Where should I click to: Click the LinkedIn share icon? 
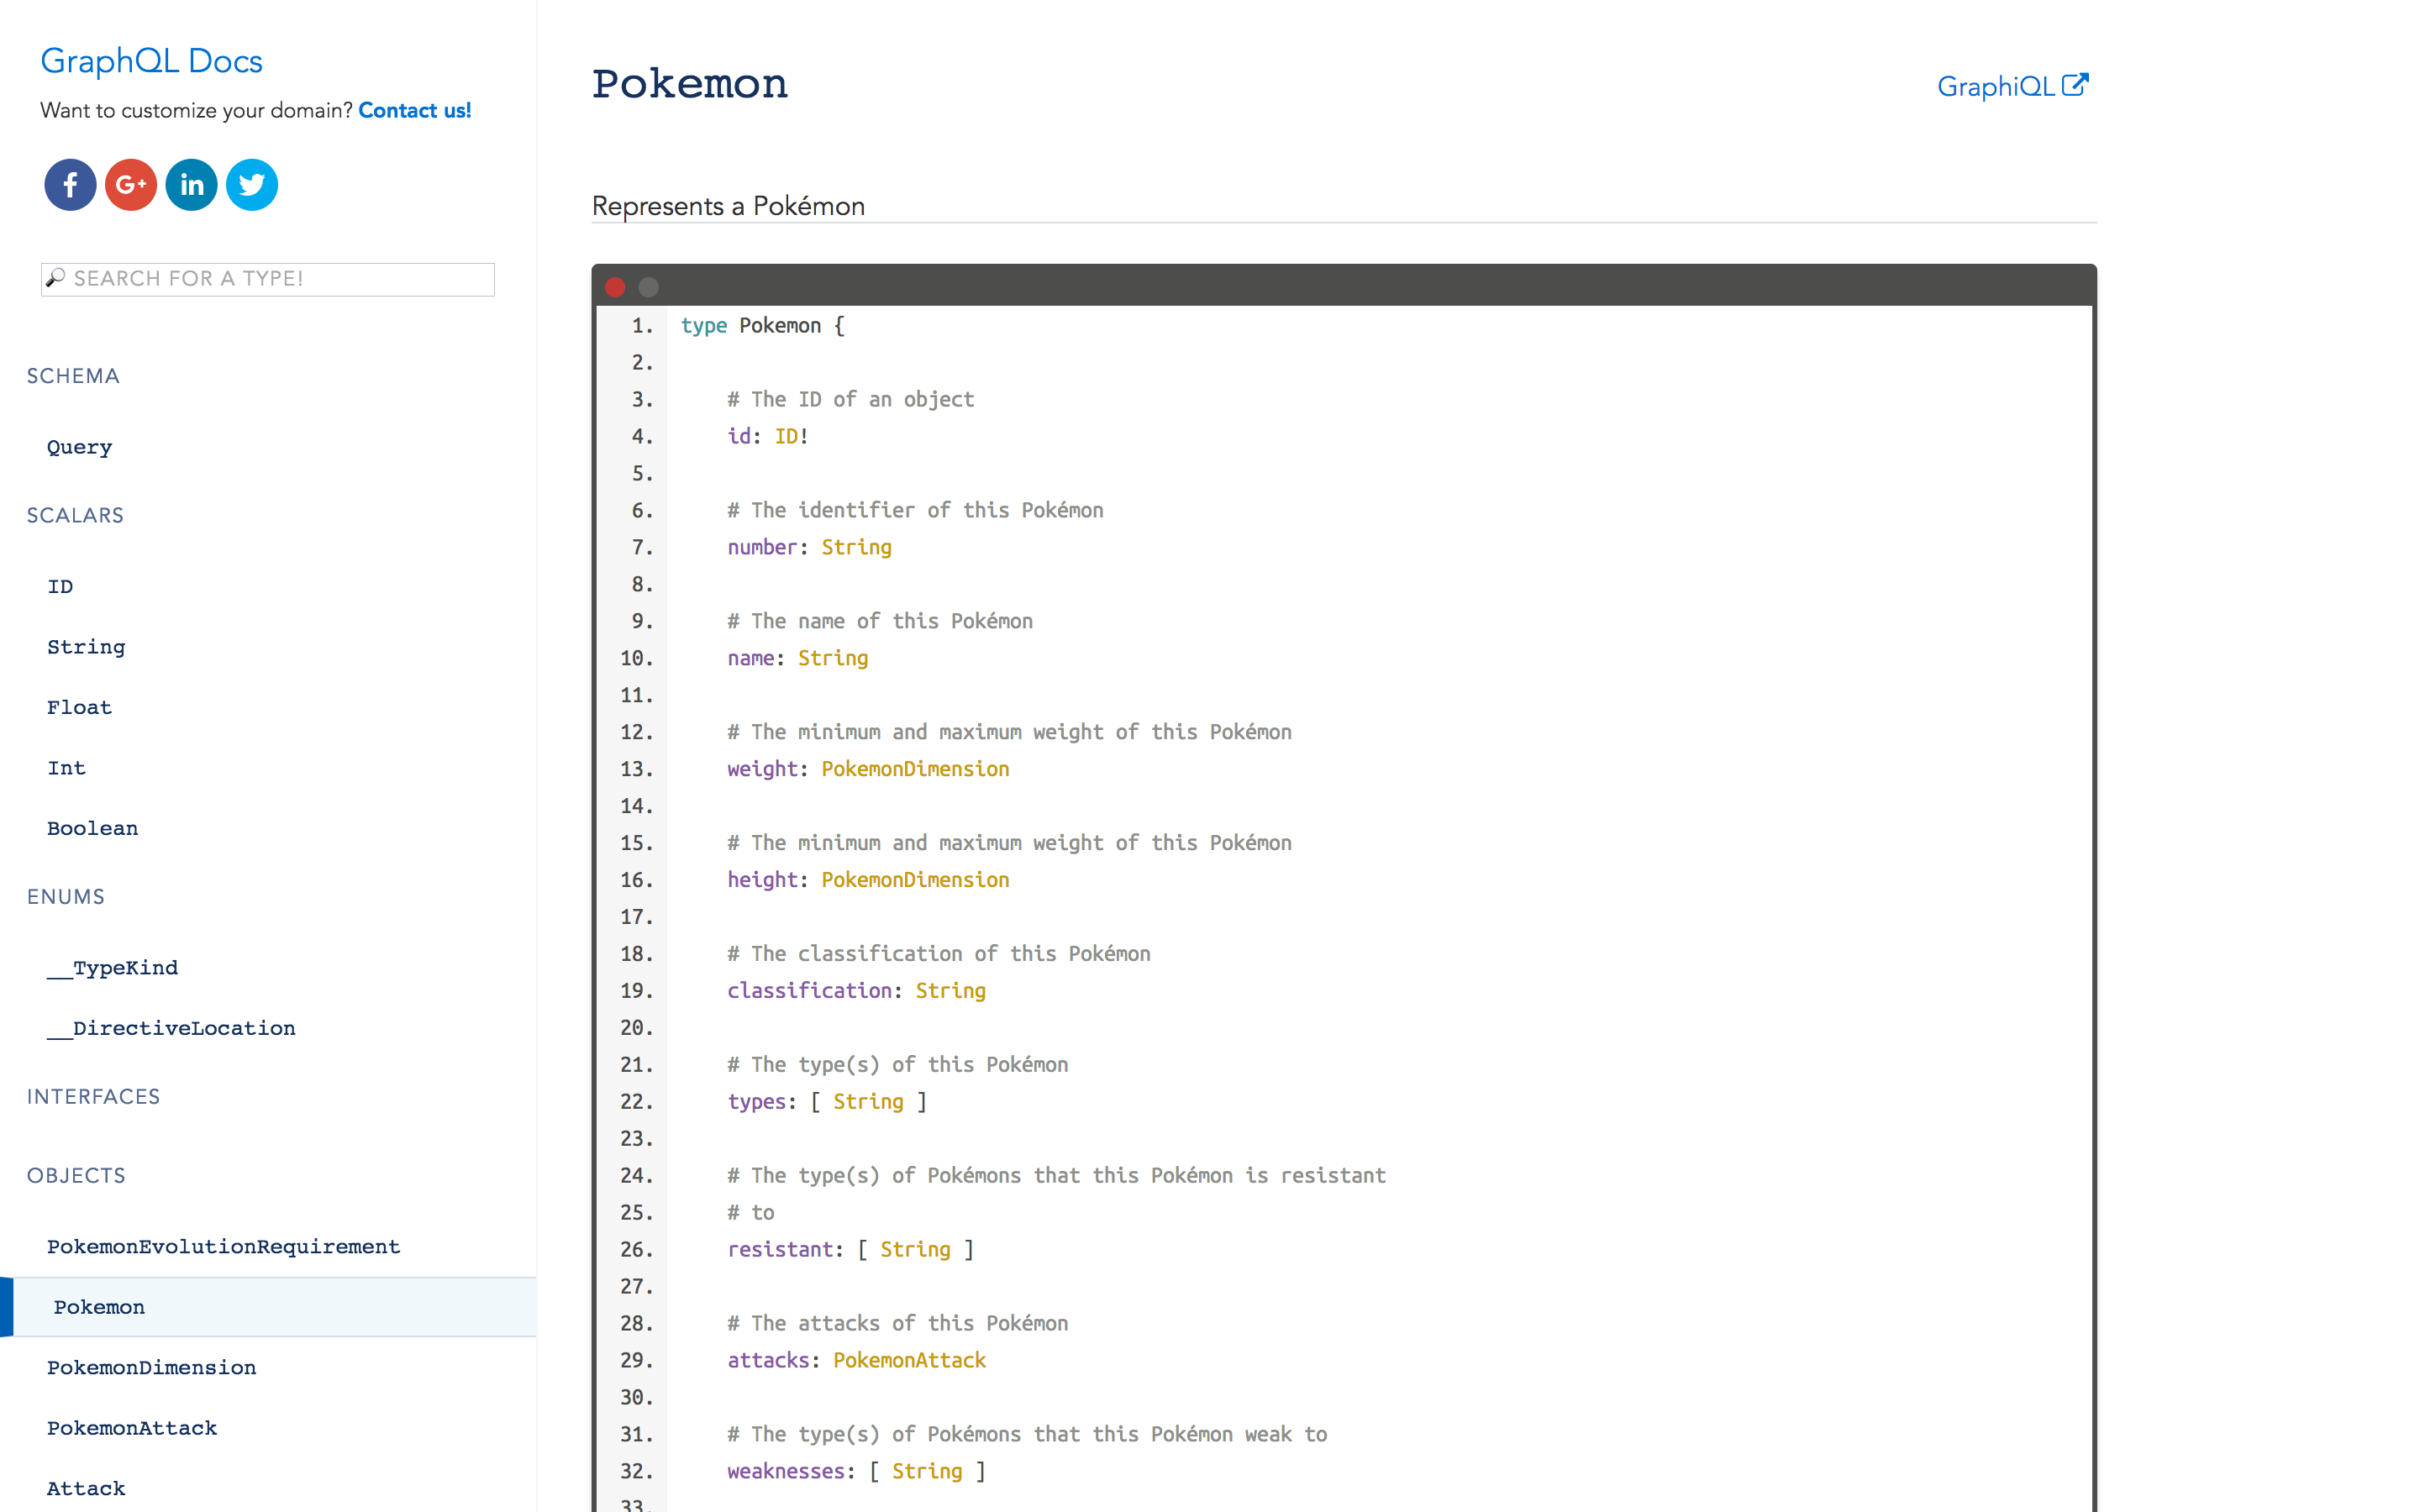coord(191,185)
